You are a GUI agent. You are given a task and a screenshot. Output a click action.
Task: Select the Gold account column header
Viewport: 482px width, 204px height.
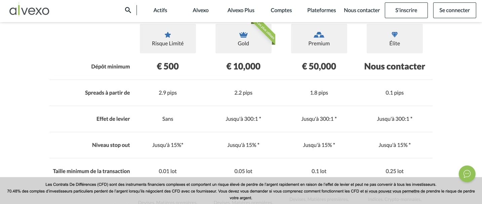243,43
